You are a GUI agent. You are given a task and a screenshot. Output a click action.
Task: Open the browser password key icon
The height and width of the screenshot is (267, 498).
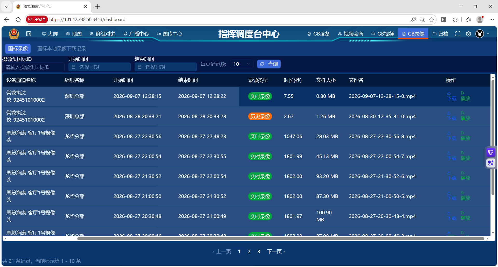pyautogui.click(x=413, y=19)
